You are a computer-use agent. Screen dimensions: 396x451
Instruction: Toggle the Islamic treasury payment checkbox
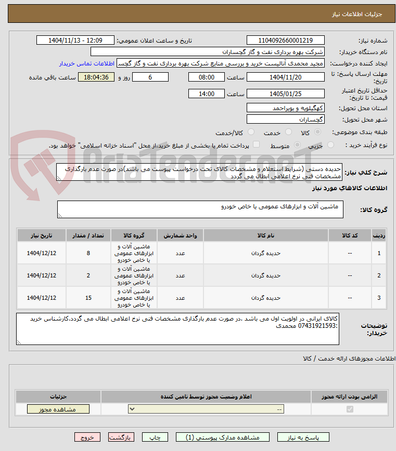point(256,144)
